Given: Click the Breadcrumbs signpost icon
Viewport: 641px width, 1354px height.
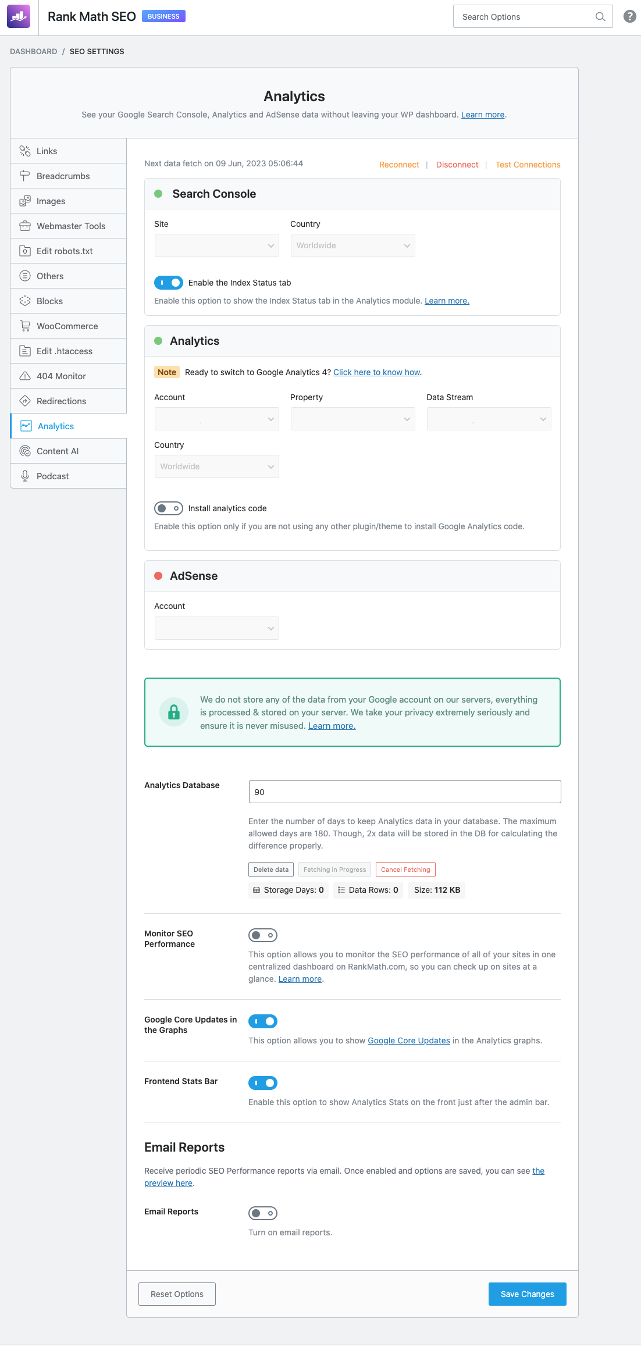Looking at the screenshot, I should (x=25, y=176).
